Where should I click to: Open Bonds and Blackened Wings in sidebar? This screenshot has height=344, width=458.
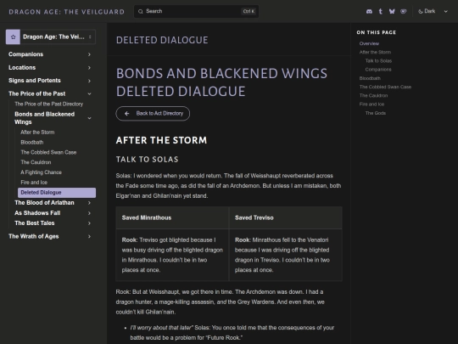44,118
